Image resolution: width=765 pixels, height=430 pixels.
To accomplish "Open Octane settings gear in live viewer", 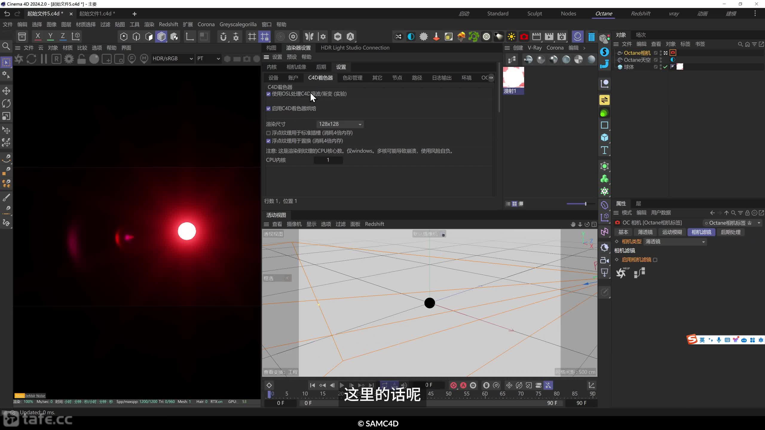I will click(x=69, y=59).
